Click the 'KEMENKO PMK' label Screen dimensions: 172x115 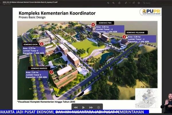point(105,23)
